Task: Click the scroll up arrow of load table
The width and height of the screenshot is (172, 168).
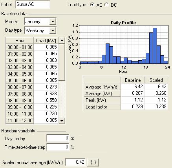Action: coord(62,41)
